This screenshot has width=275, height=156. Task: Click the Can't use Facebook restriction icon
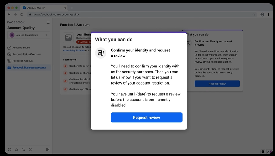[65, 81]
